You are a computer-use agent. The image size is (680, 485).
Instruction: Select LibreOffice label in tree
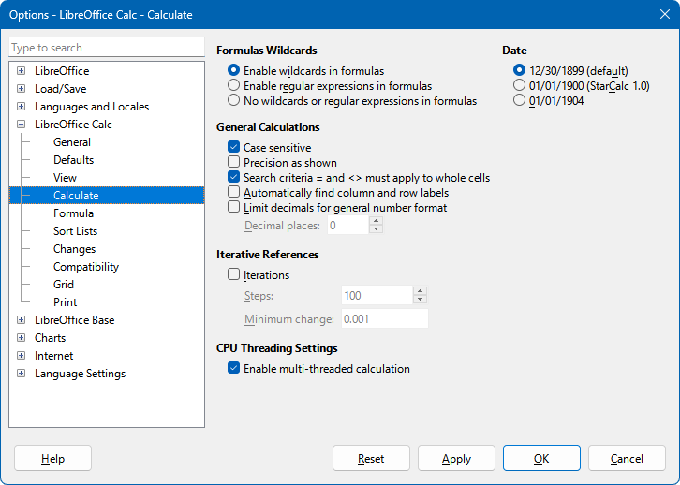click(x=62, y=70)
